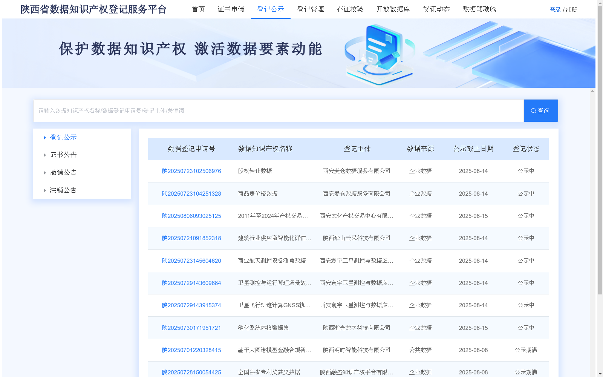Click the 注册 link
Screen dimensions: 603x377
pos(571,9)
